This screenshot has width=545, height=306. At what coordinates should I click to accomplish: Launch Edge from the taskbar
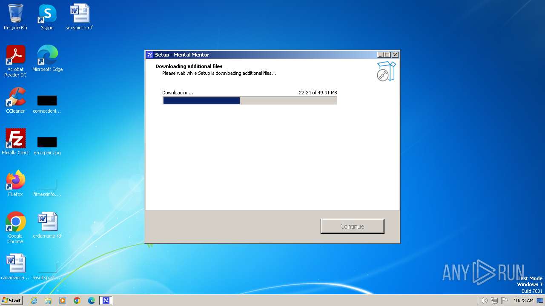point(92,300)
